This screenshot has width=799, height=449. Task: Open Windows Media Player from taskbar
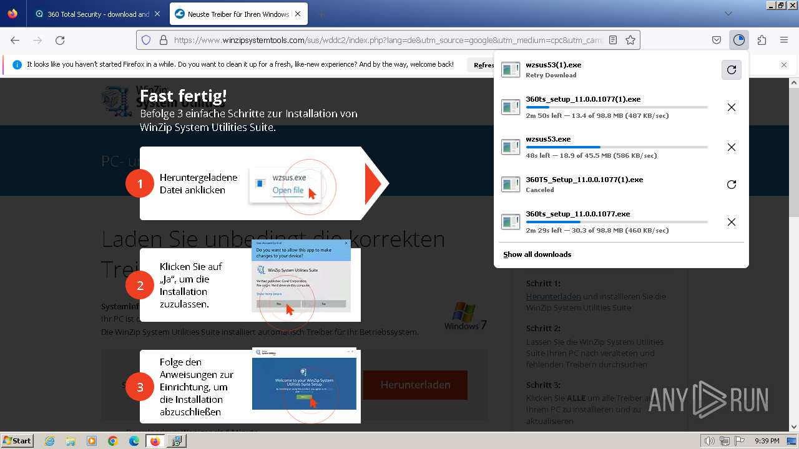tap(92, 441)
